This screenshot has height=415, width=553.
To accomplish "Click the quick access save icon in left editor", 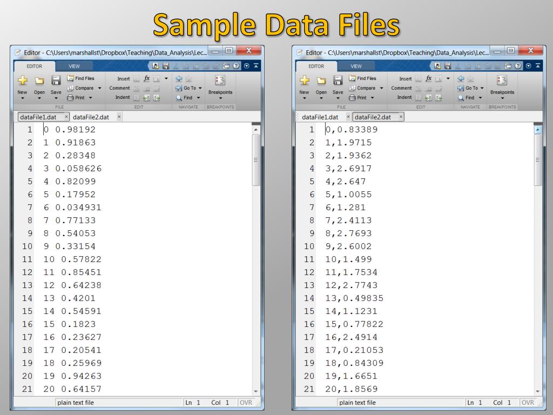I will coord(166,65).
